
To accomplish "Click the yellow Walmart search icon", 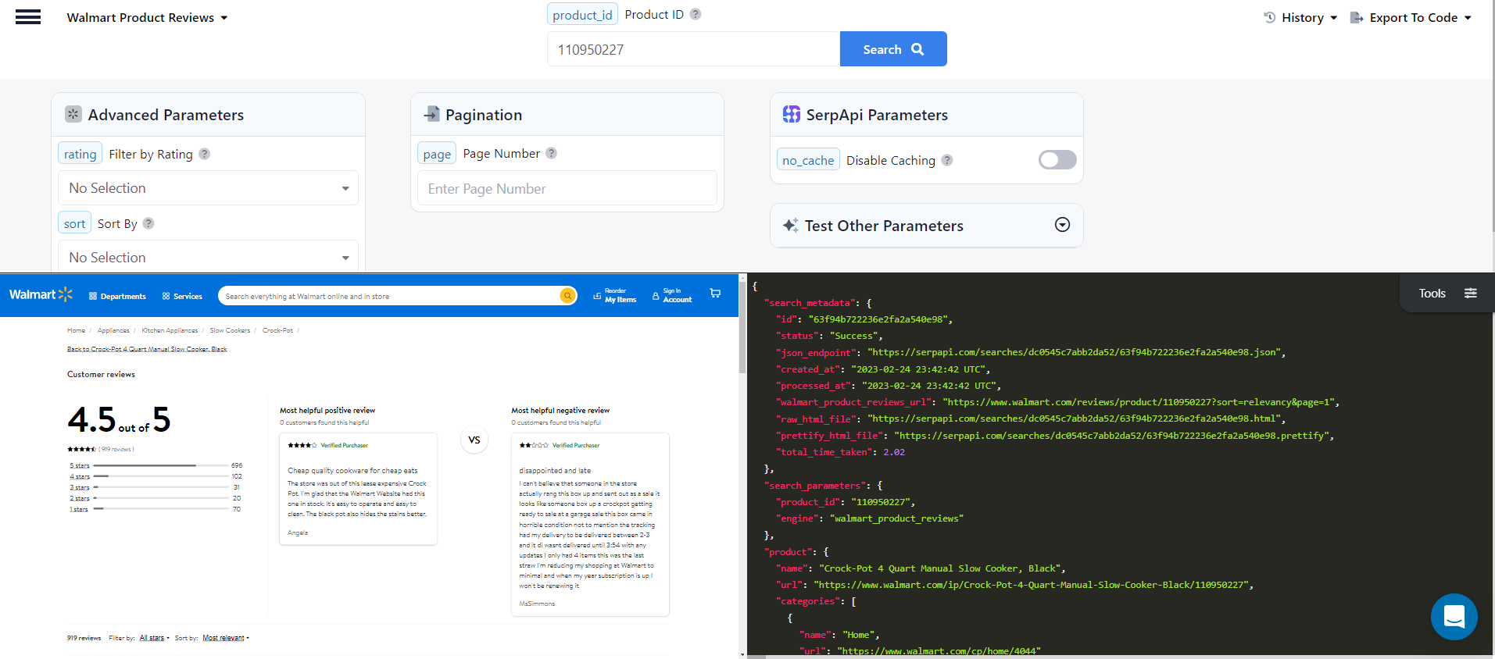I will click(x=567, y=296).
